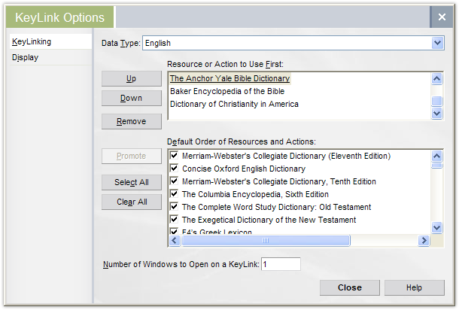
Task: Uncheck The Columbia Encyclopedia, Sixth Edition
Action: pos(174,193)
